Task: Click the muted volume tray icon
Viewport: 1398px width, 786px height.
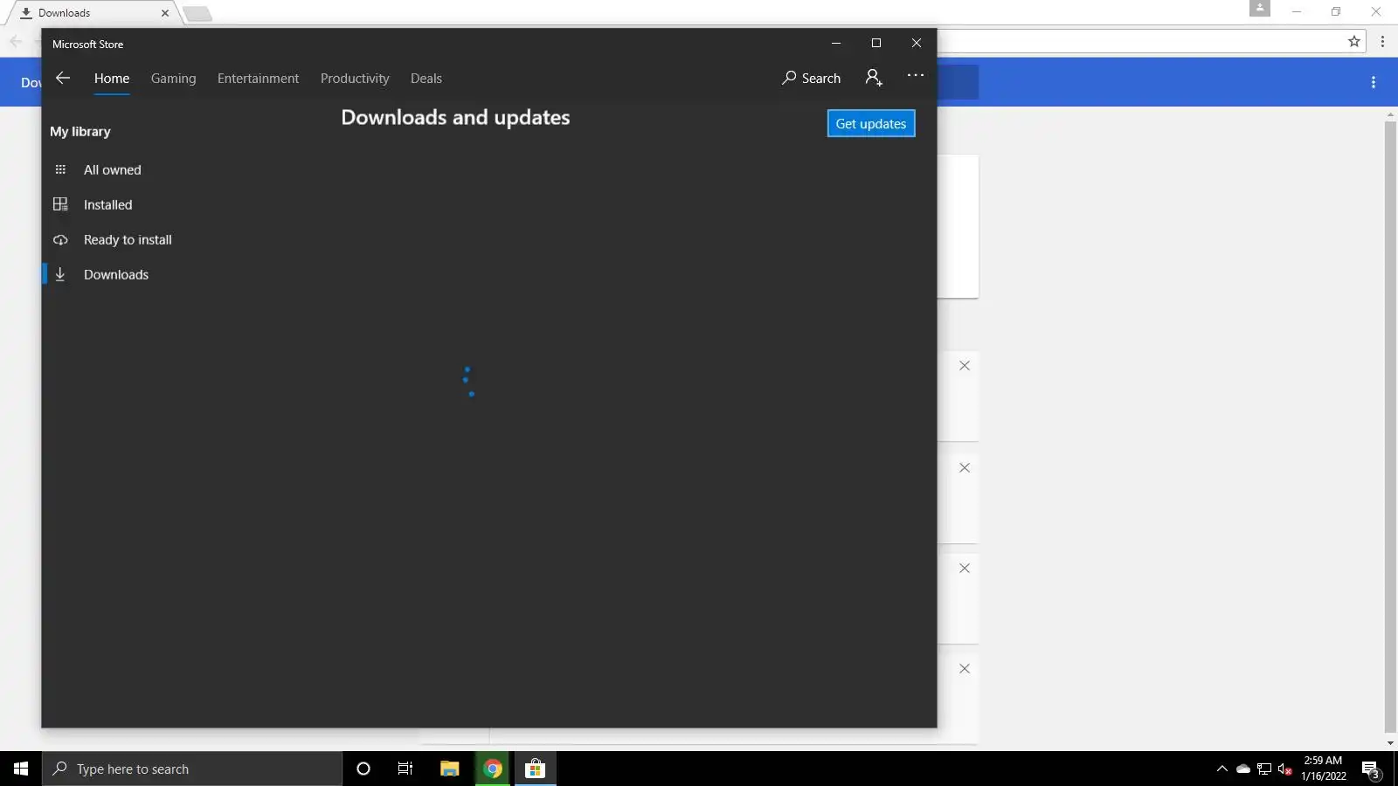Action: [1285, 769]
